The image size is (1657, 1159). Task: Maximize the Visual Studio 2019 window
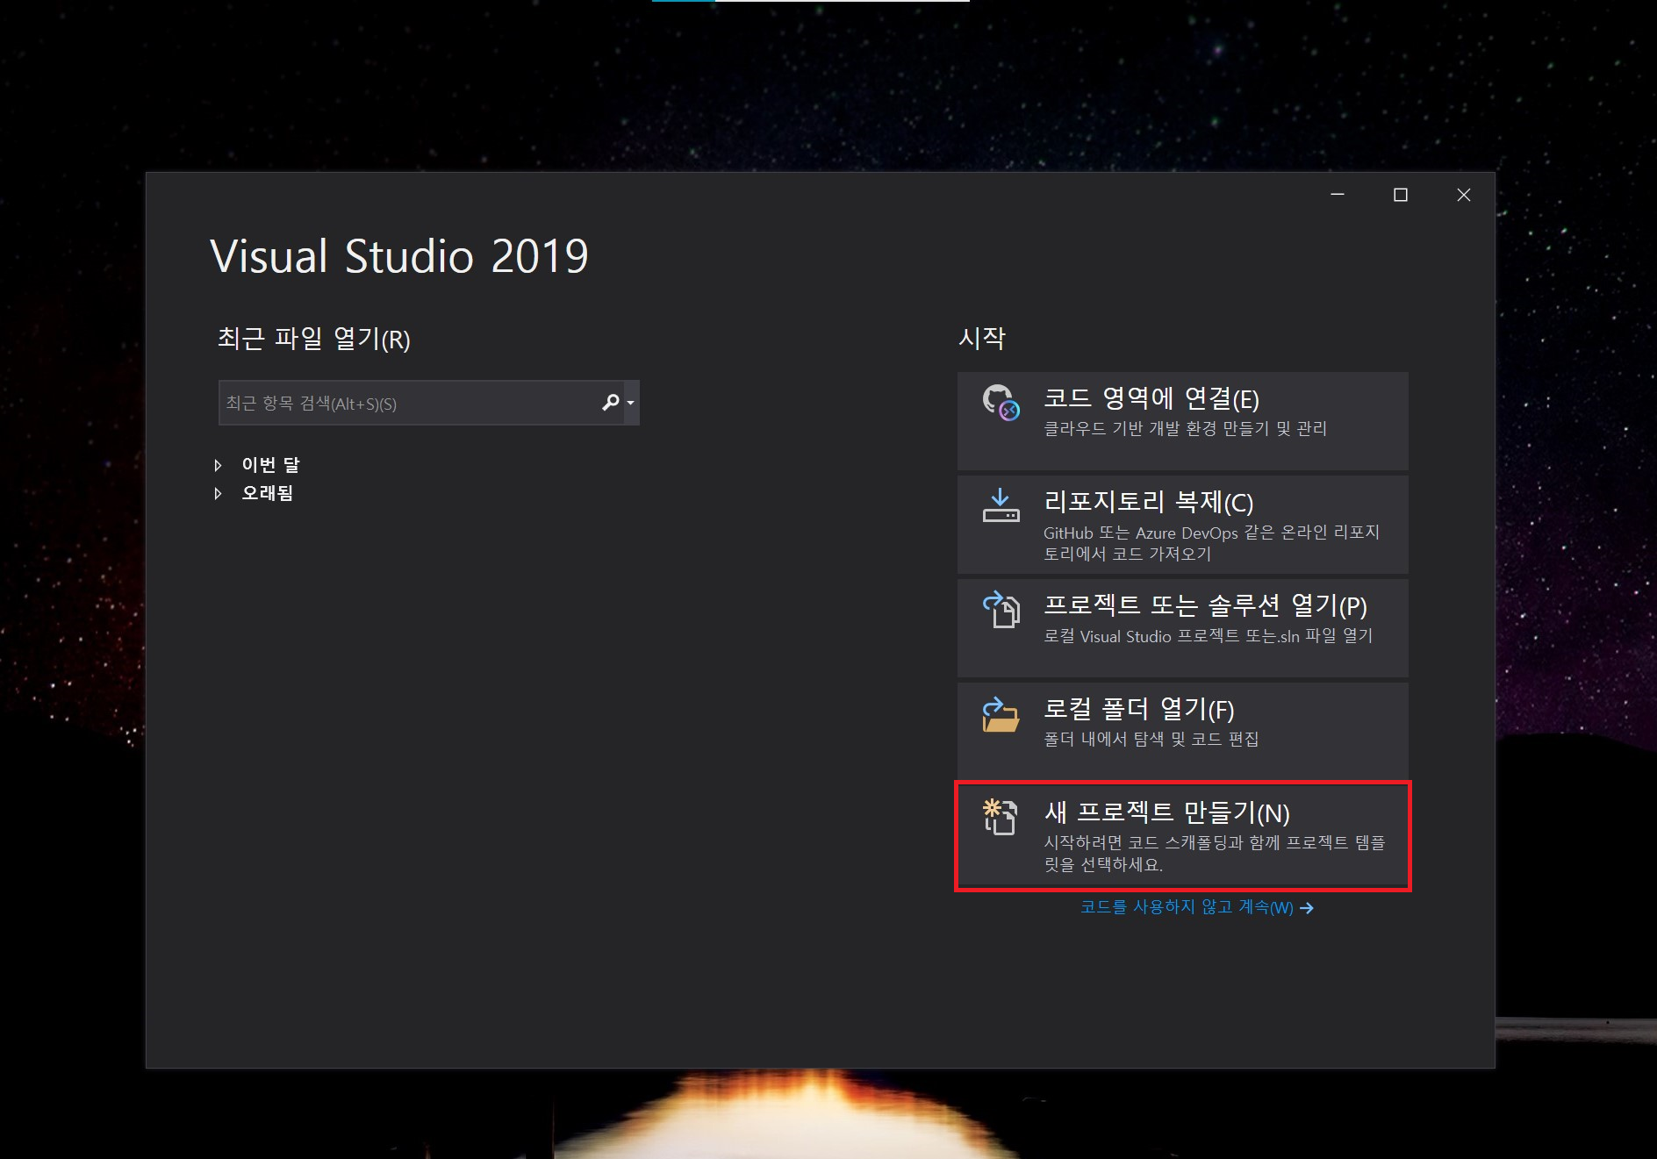pos(1401,195)
